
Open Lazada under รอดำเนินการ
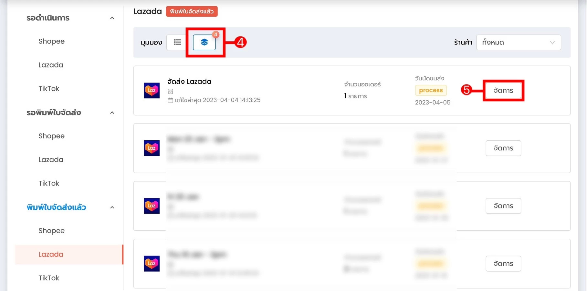click(51, 65)
